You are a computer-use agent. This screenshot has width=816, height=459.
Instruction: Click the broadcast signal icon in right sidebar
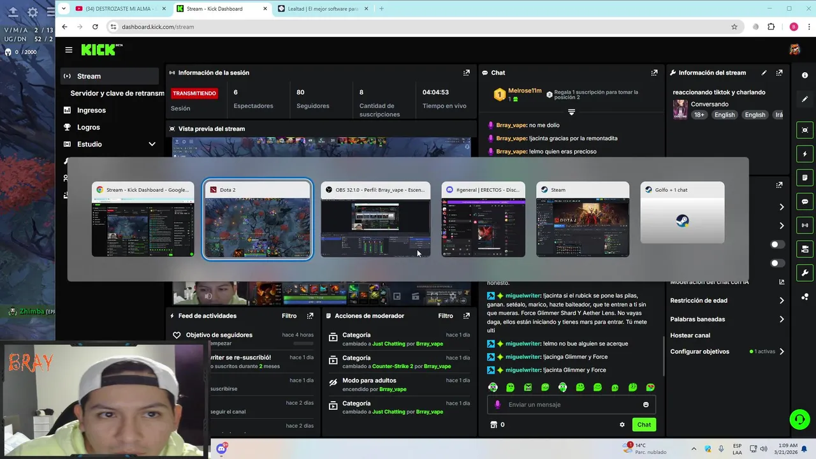click(x=805, y=225)
